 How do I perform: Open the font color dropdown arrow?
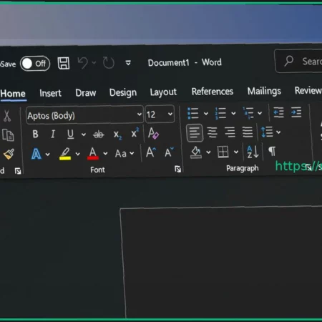(105, 153)
